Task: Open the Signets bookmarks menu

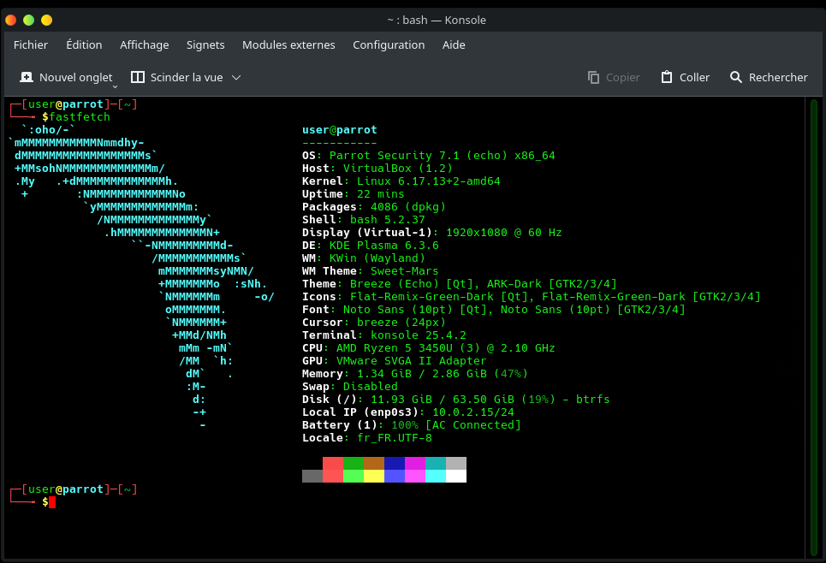Action: coord(205,44)
